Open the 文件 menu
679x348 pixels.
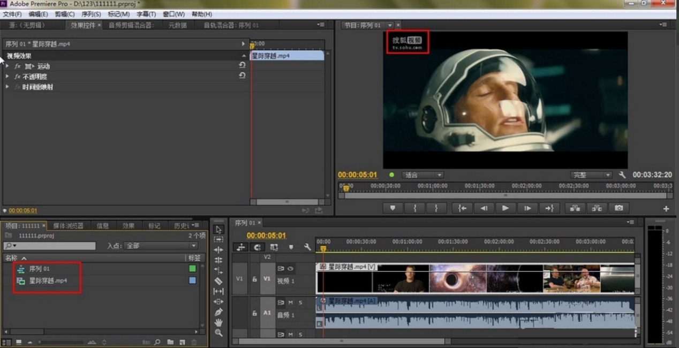tap(12, 14)
